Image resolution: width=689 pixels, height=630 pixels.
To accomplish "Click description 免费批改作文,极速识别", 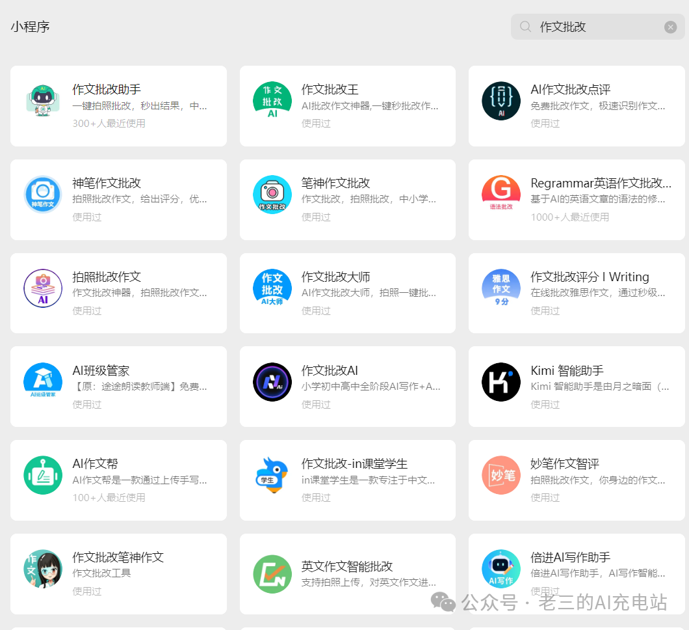I will tap(598, 106).
